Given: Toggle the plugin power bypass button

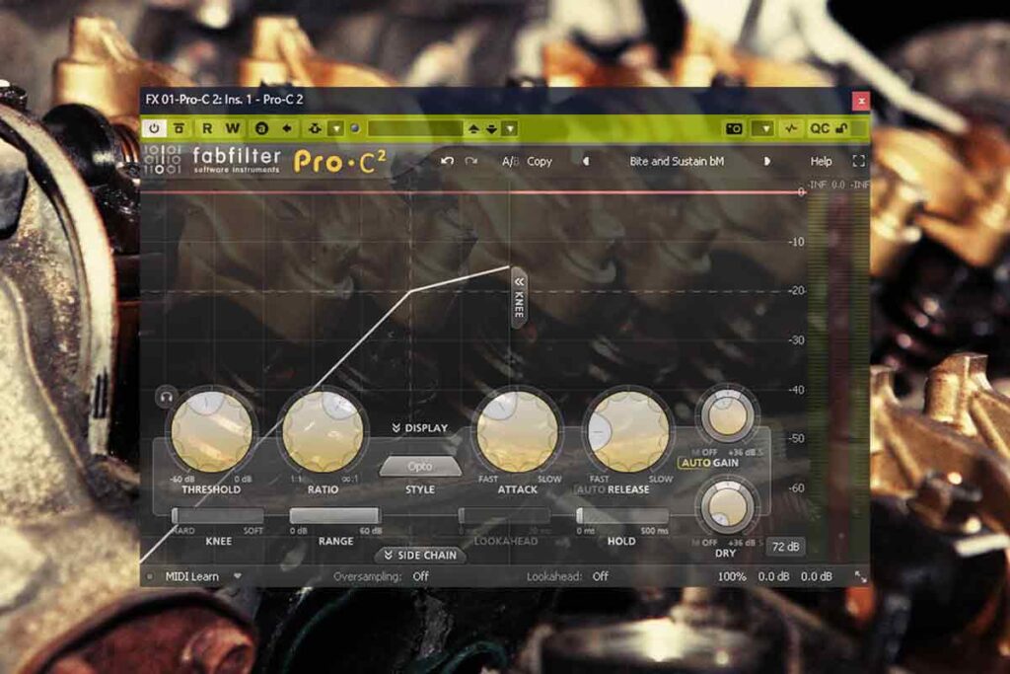Looking at the screenshot, I should pyautogui.click(x=154, y=128).
